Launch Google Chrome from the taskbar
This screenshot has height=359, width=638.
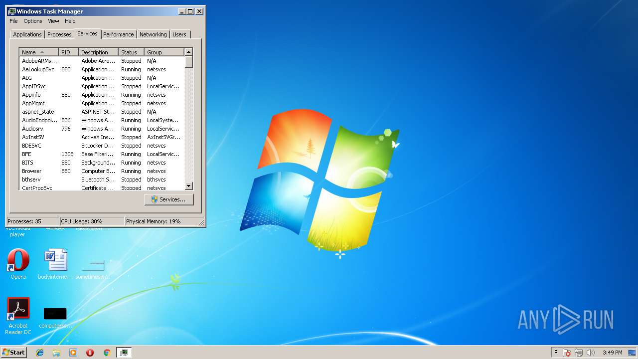(107, 353)
